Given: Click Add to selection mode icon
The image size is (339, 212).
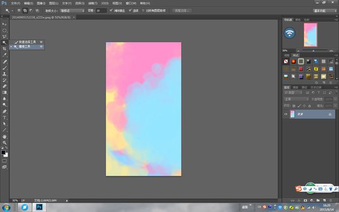Looking at the screenshot, I should [25, 10].
